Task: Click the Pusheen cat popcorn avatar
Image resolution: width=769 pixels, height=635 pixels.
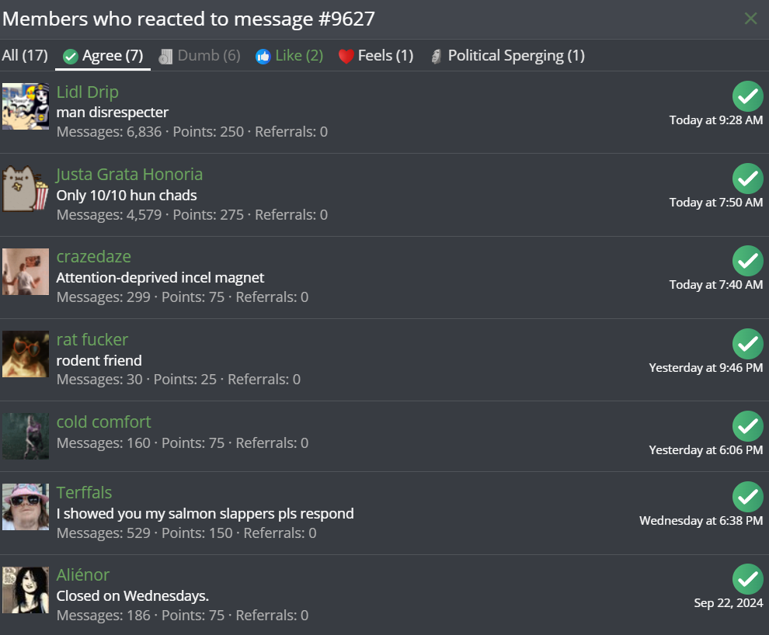Action: [26, 189]
